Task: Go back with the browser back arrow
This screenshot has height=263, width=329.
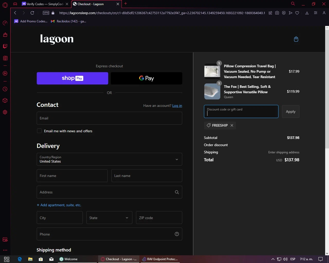Action: 15,13
